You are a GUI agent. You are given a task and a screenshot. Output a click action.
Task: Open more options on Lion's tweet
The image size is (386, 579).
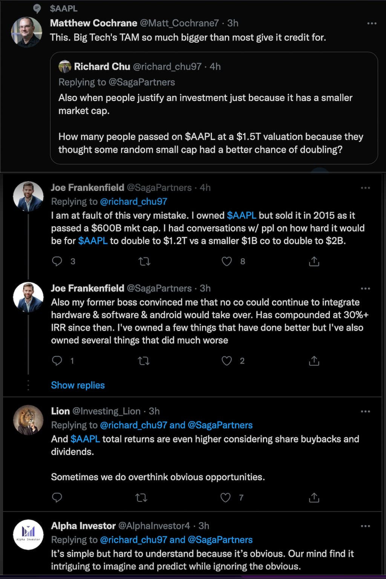[365, 411]
